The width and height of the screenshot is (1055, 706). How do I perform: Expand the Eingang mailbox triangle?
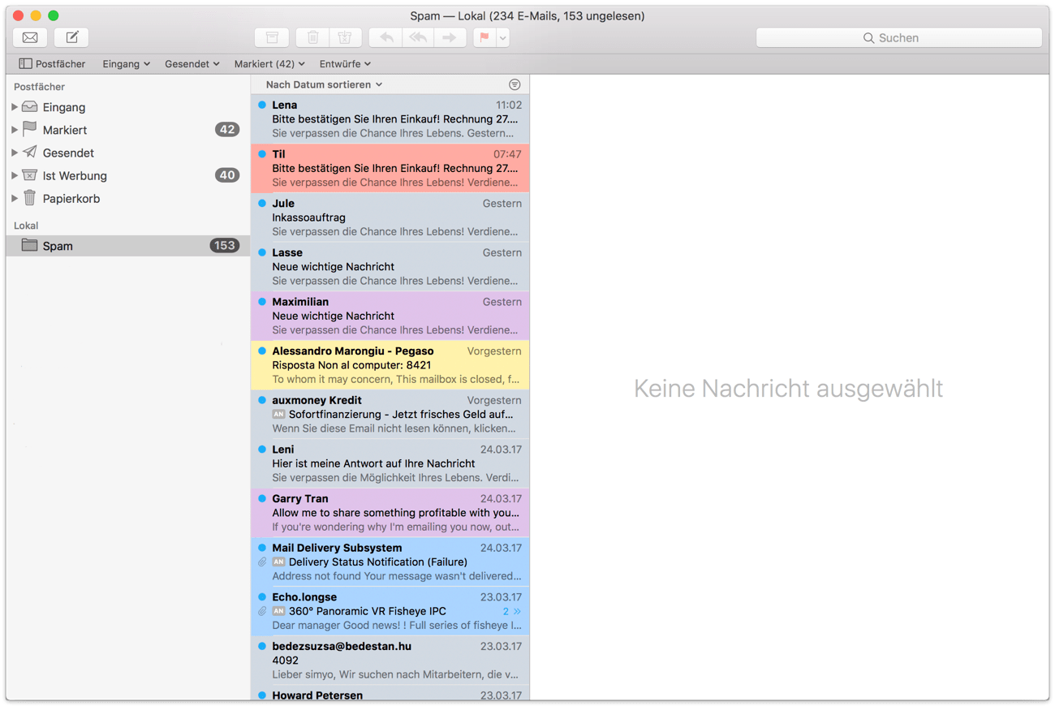(15, 107)
